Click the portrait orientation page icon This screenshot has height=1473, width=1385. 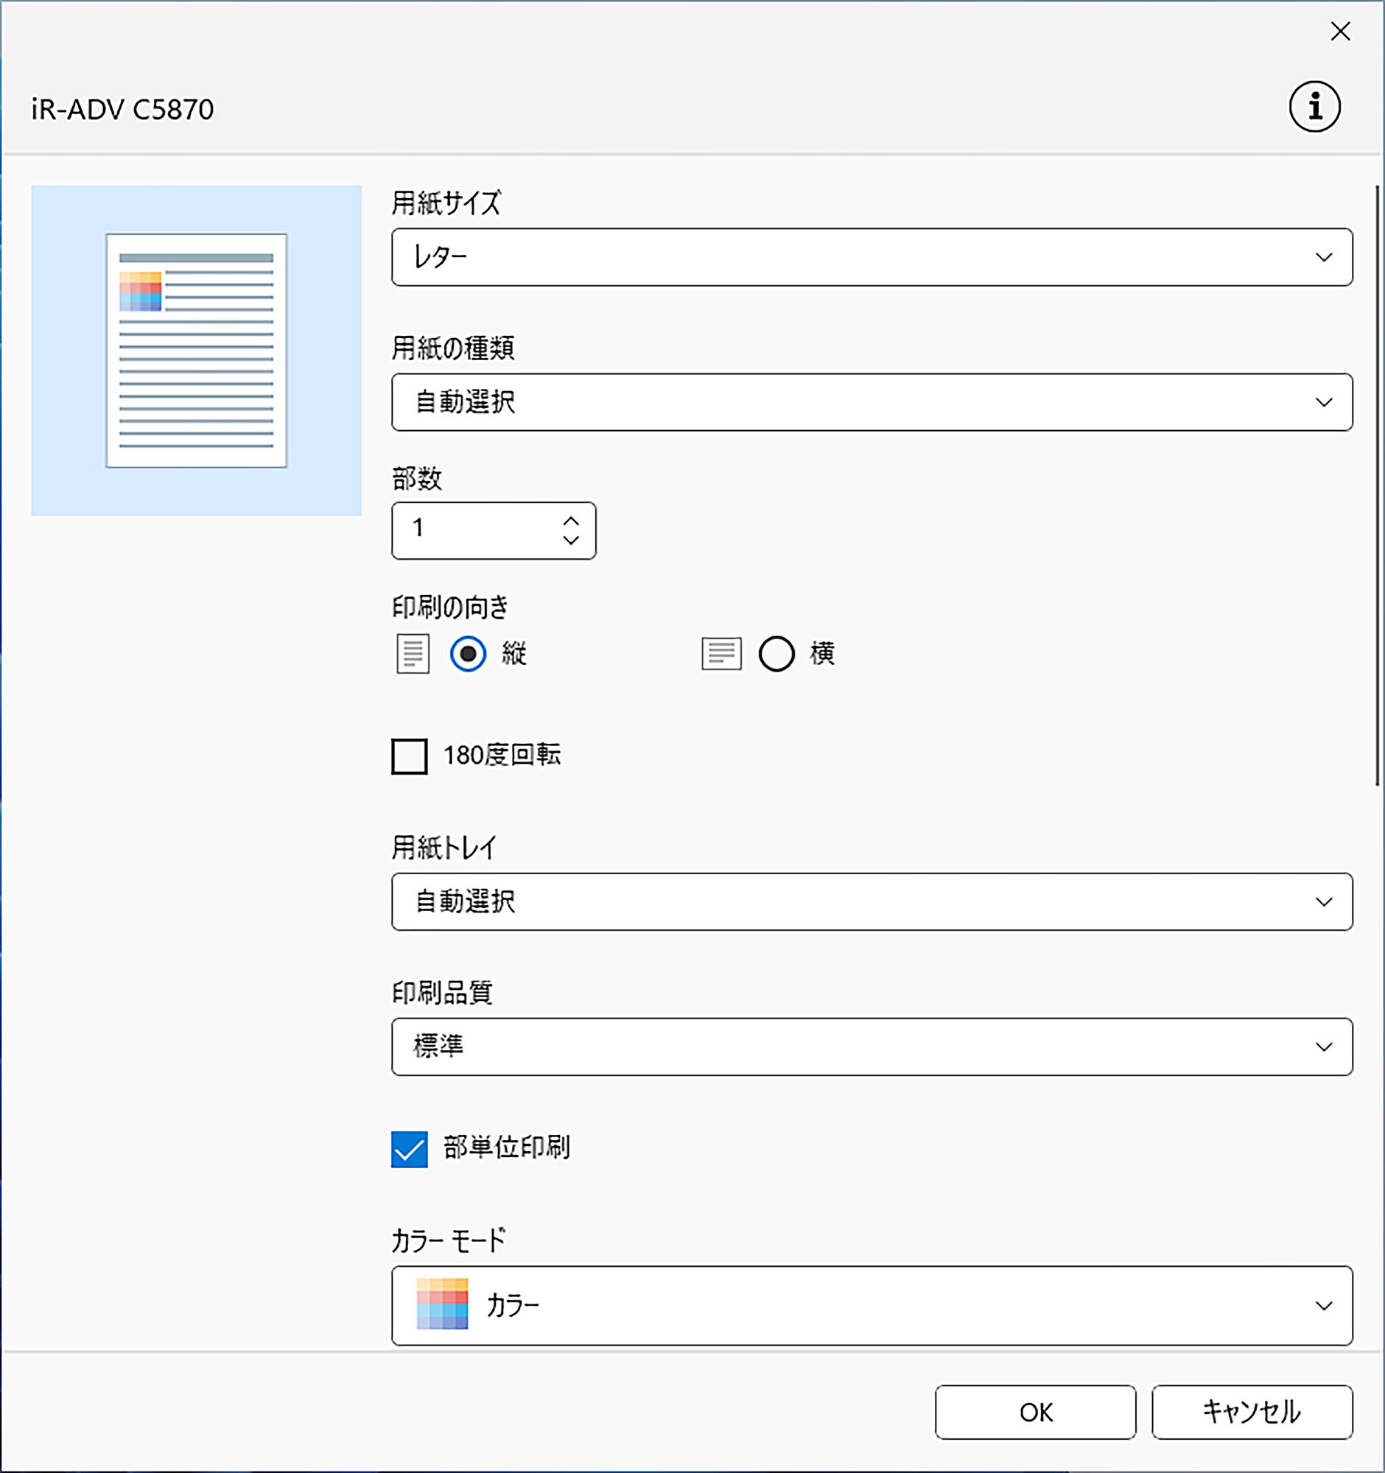413,653
